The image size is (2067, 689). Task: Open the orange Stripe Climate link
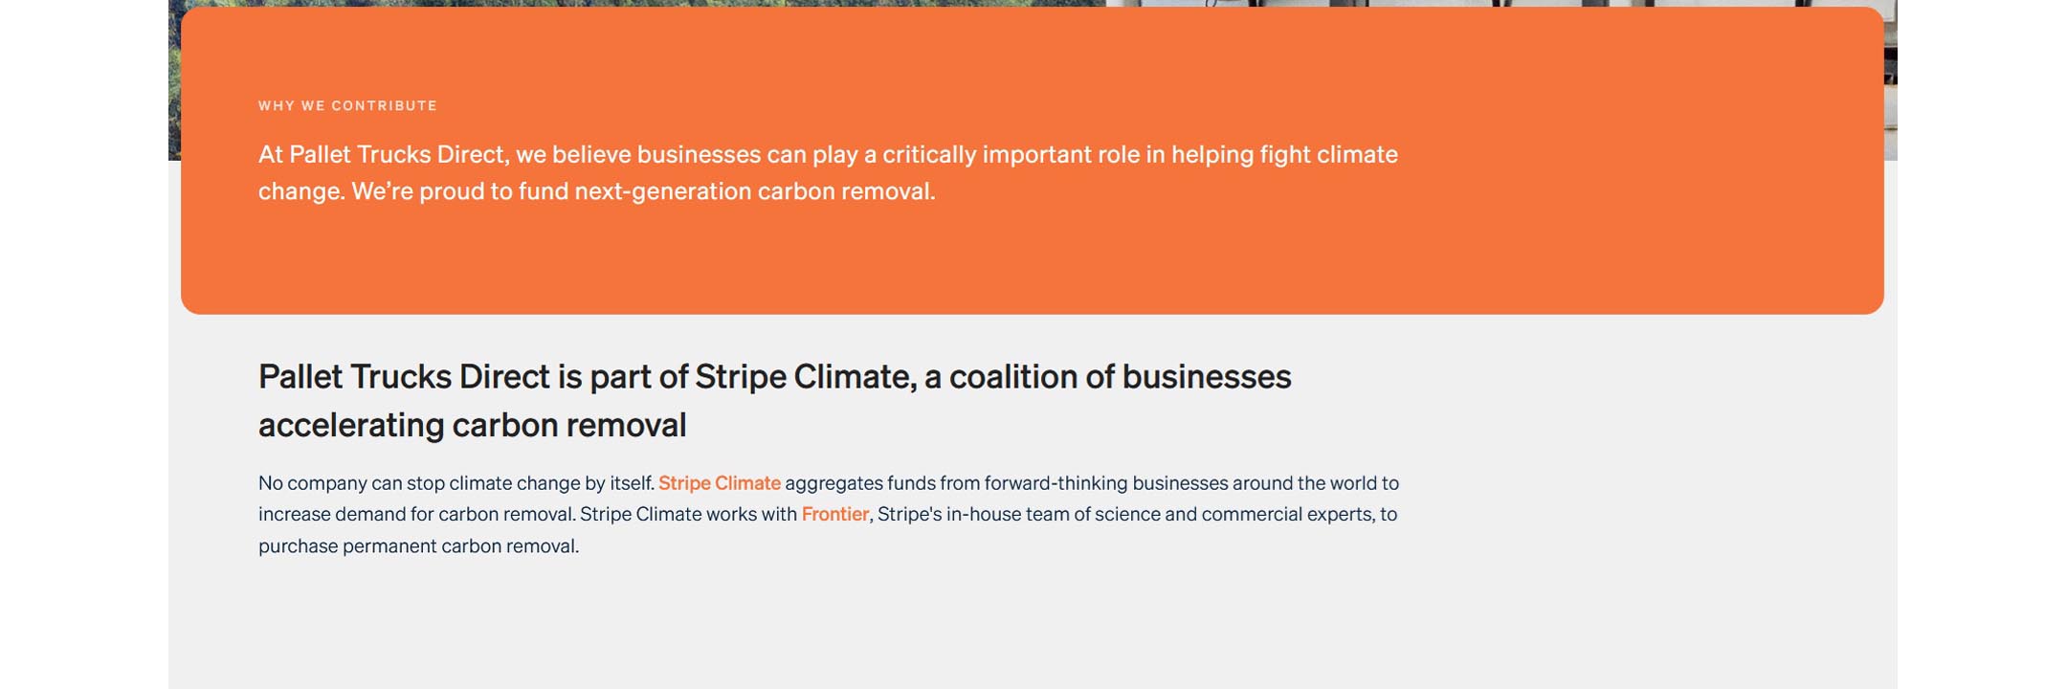pos(719,483)
